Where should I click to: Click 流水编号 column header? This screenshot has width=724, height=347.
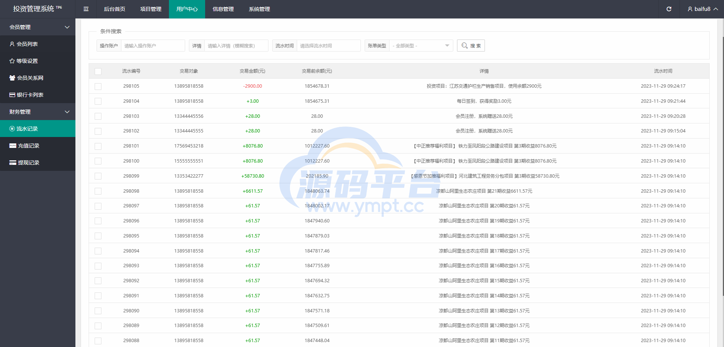(x=131, y=71)
